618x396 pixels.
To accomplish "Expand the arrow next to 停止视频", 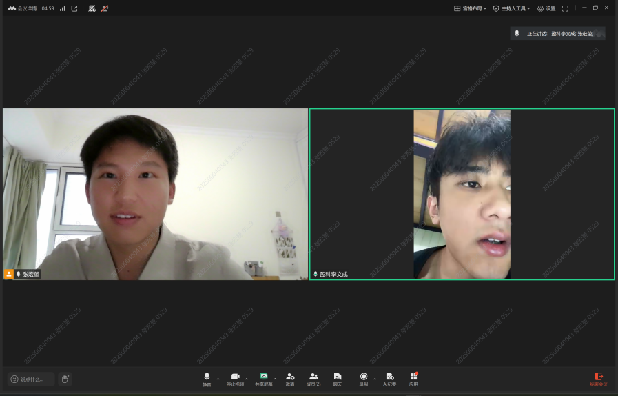I will [247, 378].
